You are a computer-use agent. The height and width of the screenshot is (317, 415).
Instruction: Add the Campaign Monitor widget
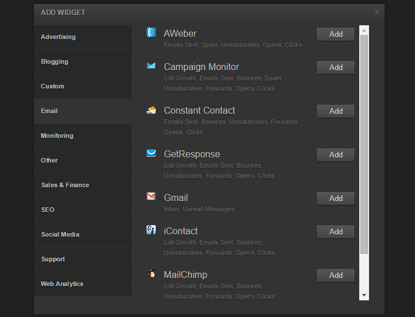click(x=336, y=67)
